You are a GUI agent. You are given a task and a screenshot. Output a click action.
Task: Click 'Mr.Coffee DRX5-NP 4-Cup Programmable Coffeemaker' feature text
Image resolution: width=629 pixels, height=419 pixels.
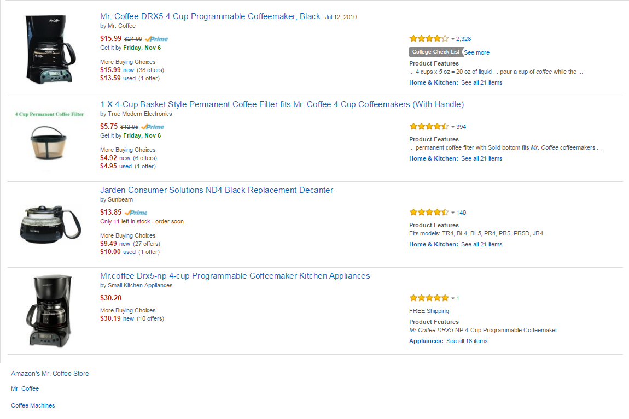483,331
